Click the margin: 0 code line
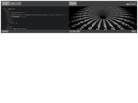 [x=14, y=23]
